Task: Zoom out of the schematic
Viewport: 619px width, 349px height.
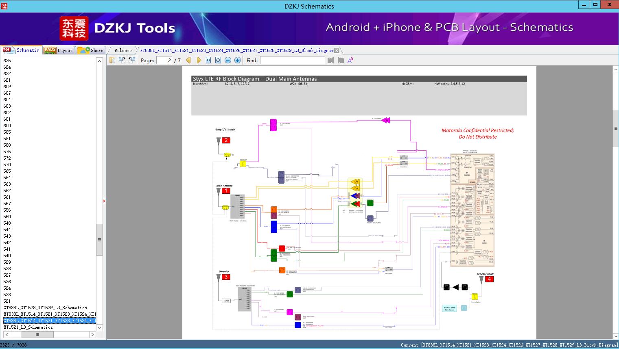Action: [228, 60]
